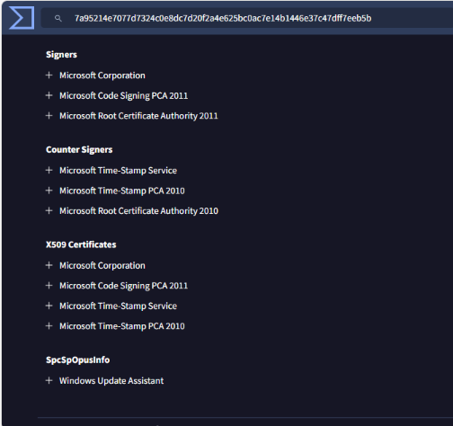The width and height of the screenshot is (453, 426).
Task: Expand Microsoft Time-Stamp PCA 2010 under X509 Certificates
Action: pyautogui.click(x=49, y=326)
